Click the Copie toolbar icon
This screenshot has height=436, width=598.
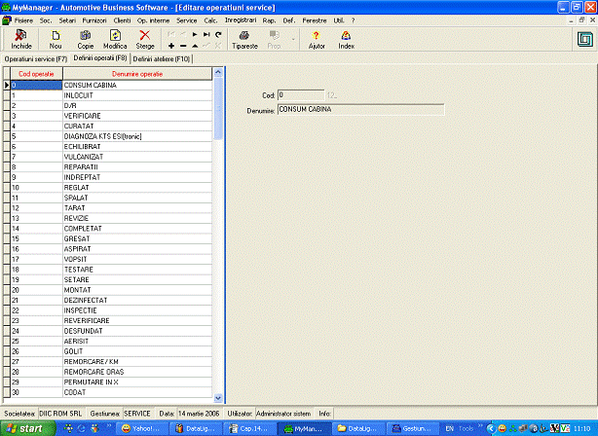coord(86,38)
